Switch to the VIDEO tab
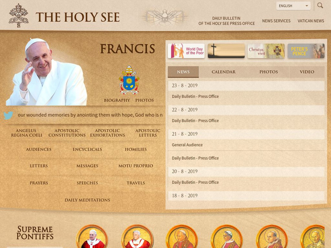The width and height of the screenshot is (331, 248). [x=307, y=72]
